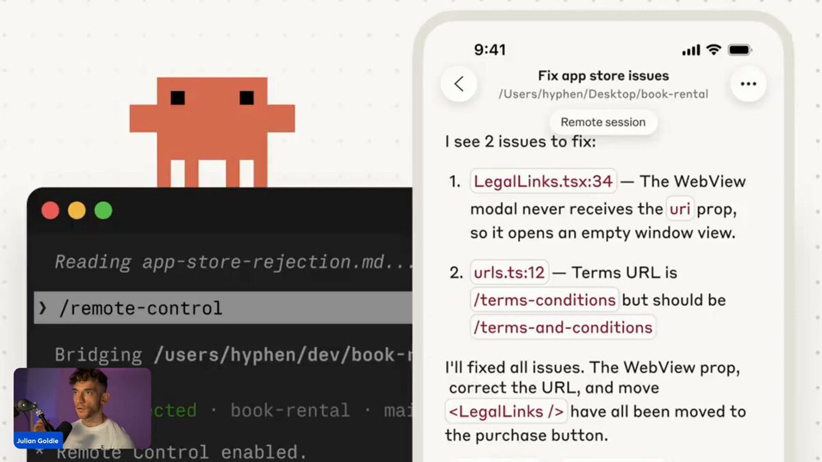This screenshot has height=462, width=822.
Task: Click the <LegalLinks /> component chip
Action: tap(506, 412)
